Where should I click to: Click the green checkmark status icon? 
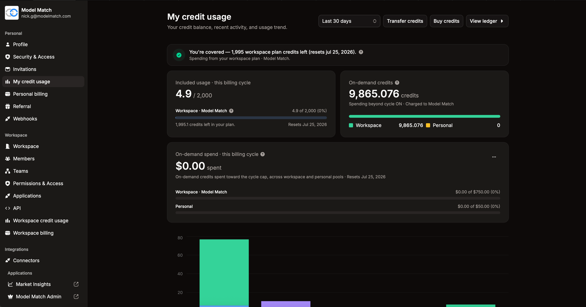pos(179,55)
